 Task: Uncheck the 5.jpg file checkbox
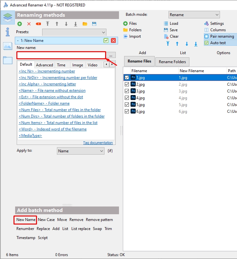tap(127, 105)
